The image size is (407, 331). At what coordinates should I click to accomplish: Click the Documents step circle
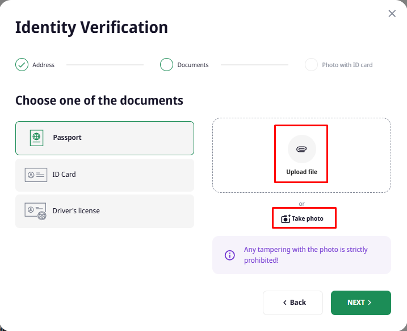click(166, 64)
